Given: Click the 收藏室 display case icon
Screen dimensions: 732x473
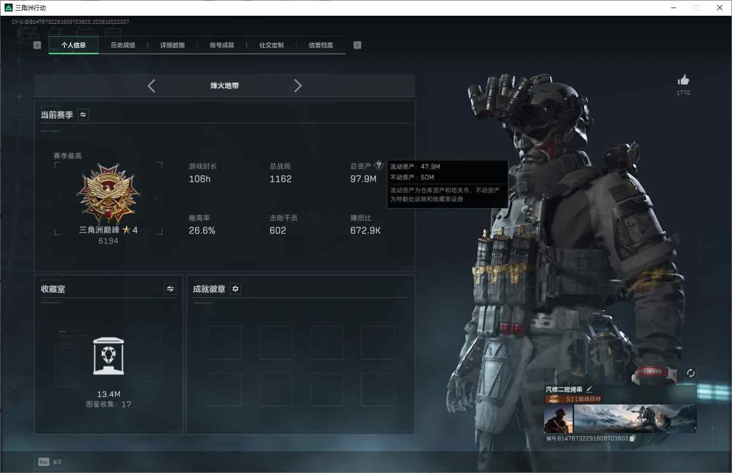Looking at the screenshot, I should point(109,356).
